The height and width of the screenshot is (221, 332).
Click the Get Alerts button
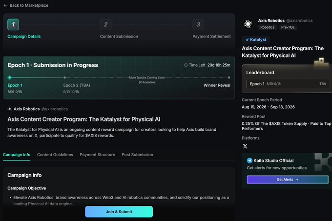(288, 180)
